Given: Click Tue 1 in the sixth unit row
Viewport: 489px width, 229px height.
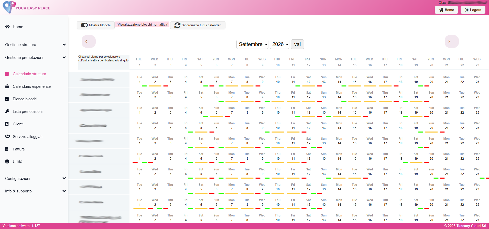Looking at the screenshot, I should tap(139, 156).
